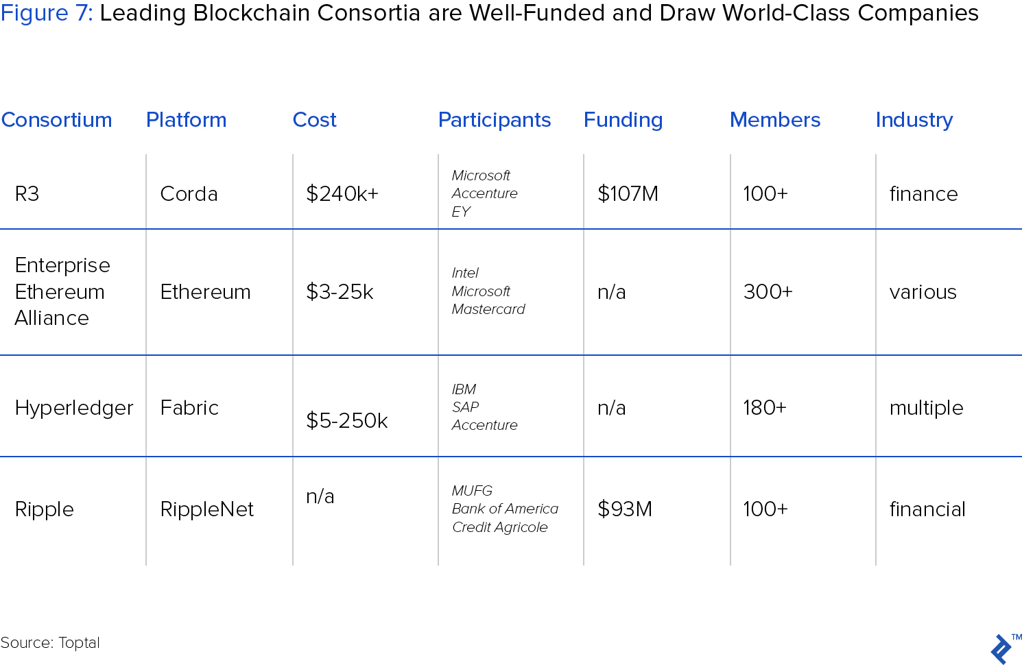Click the Members column header
1022x665 pixels.
coord(775,120)
